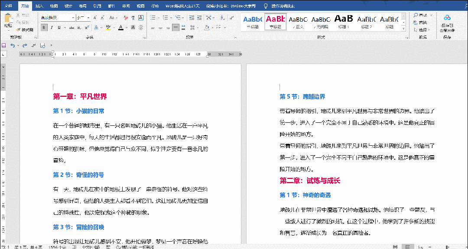Toggle subscript formatting
Viewport: 468px width, 249px height.
pos(80,27)
